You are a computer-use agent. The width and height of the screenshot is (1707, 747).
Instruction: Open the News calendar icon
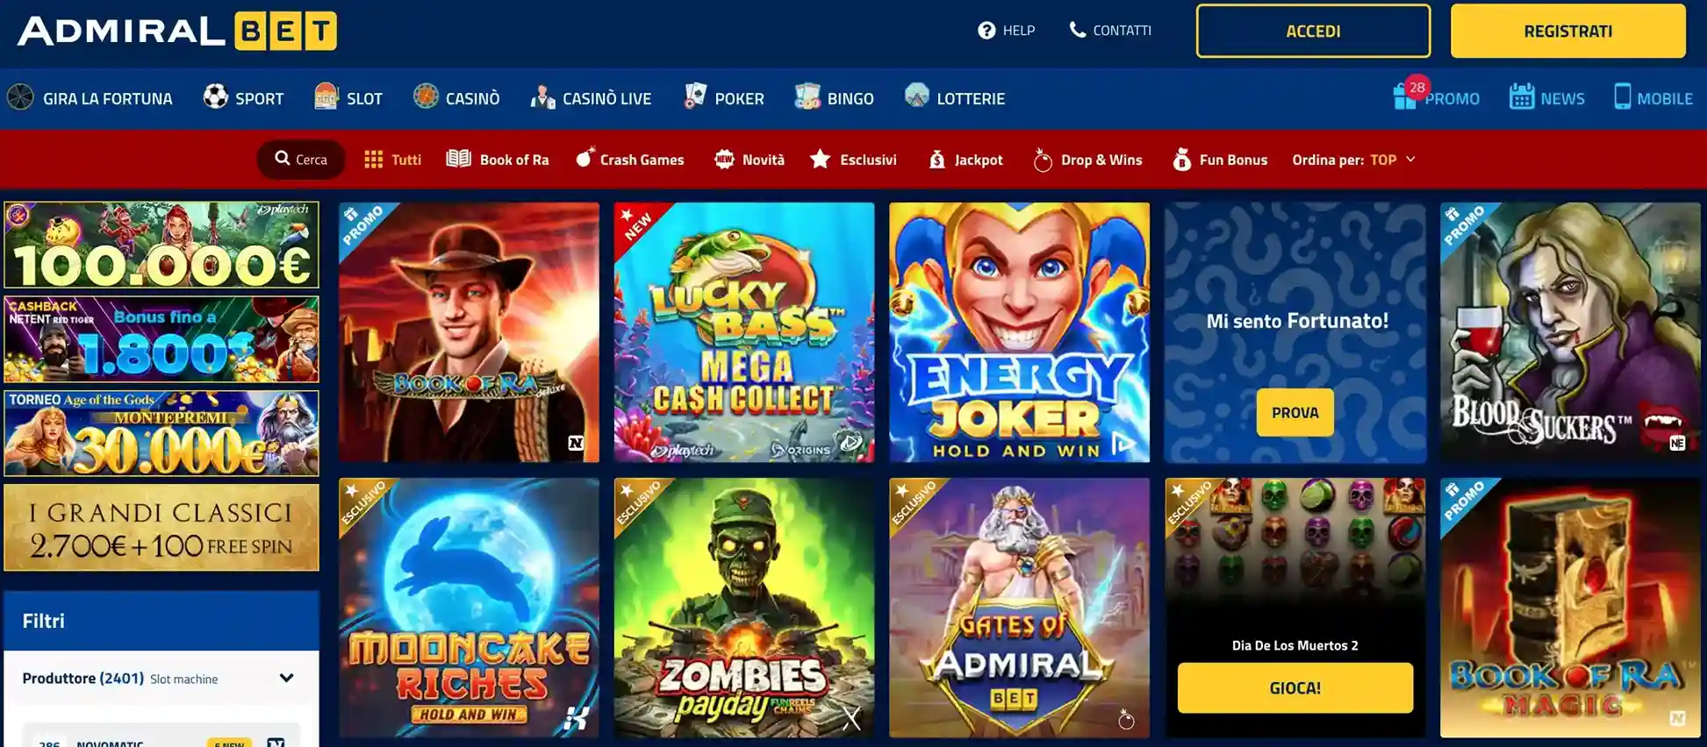(x=1522, y=96)
